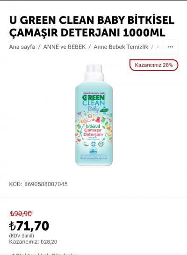
Task: Click the current price ₺71,70
Action: click(x=29, y=226)
